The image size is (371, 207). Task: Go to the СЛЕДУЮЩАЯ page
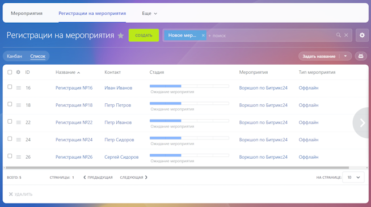point(133,177)
